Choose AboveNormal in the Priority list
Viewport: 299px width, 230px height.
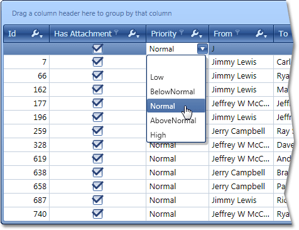coord(176,121)
